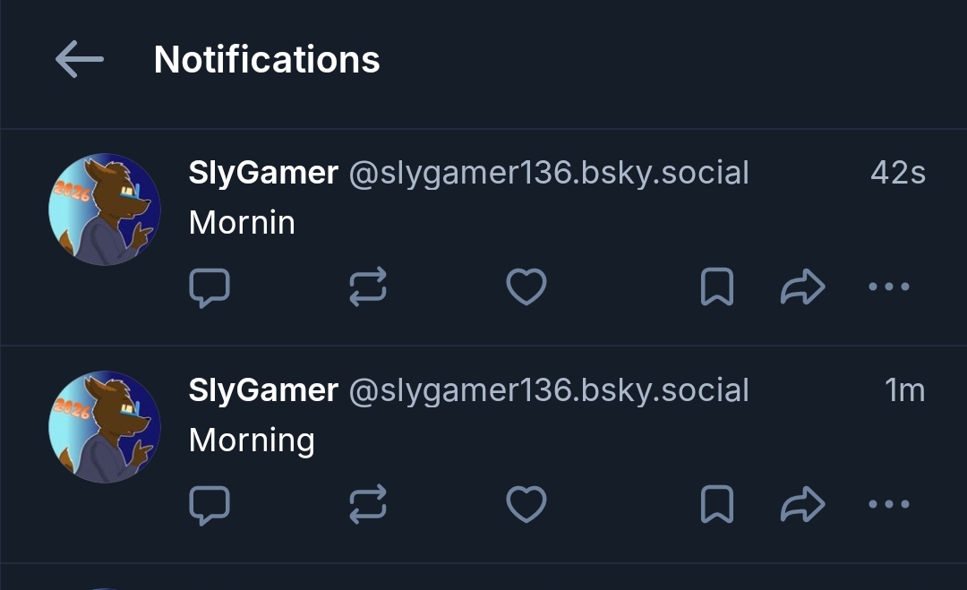Share the "Mornin" post
Viewport: 967px width, 590px height.
click(x=802, y=287)
